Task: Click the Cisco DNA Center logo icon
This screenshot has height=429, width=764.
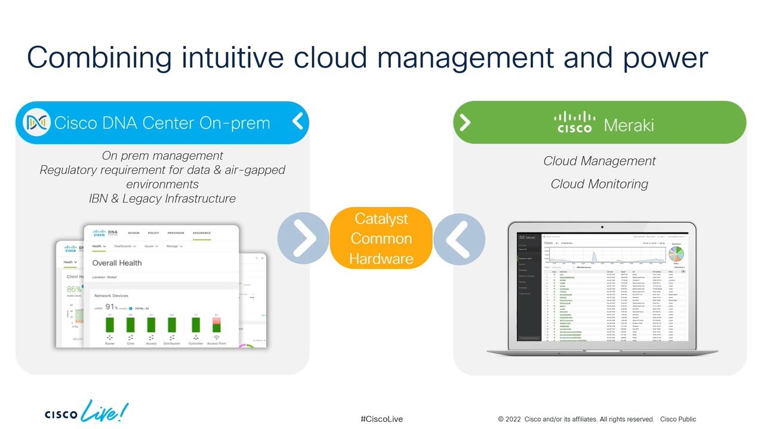Action: [37, 123]
